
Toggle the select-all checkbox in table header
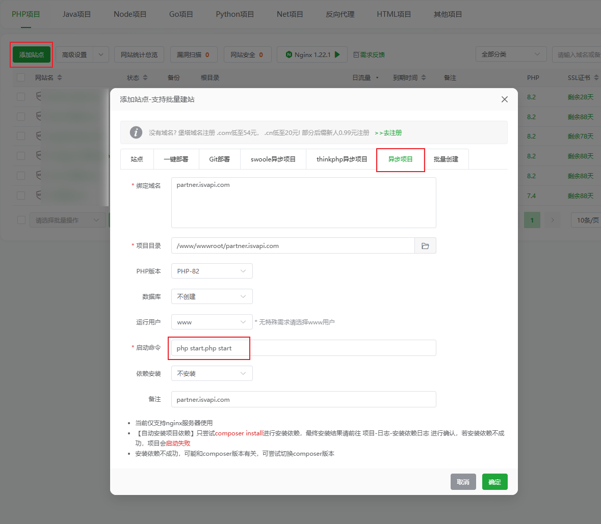point(21,77)
